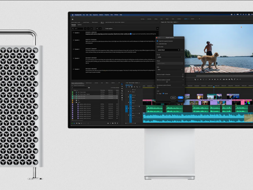Adjust the Maximum length in characters slider

183,76
